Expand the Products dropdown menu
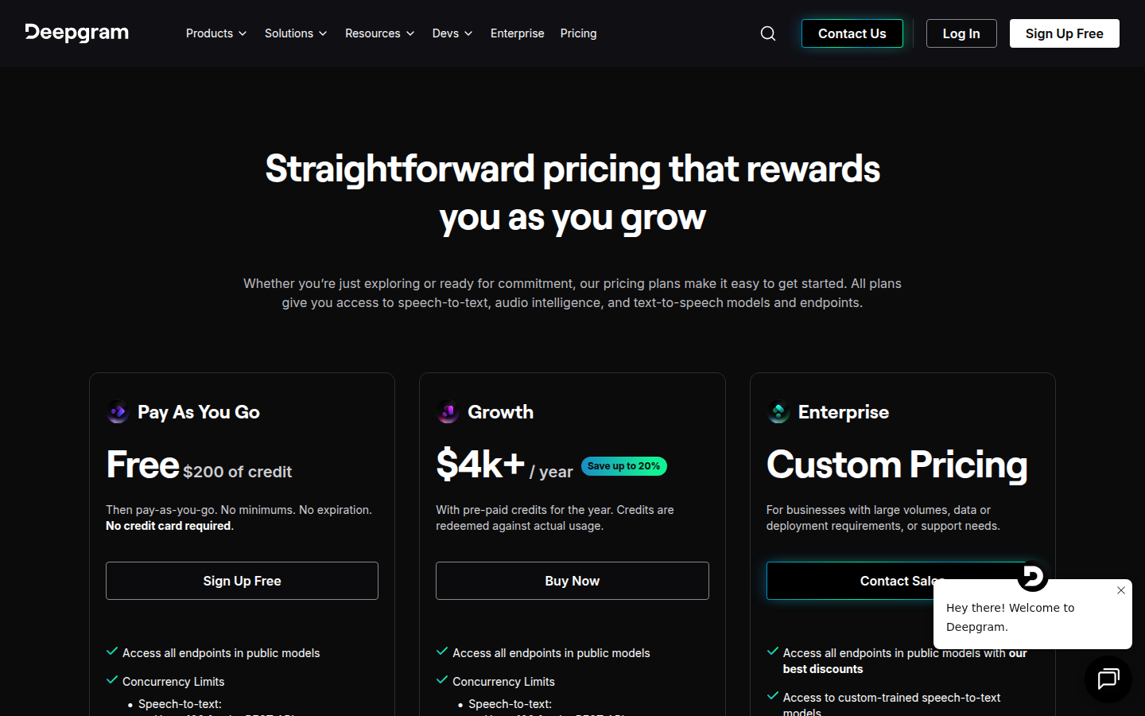This screenshot has width=1145, height=716. coord(216,33)
